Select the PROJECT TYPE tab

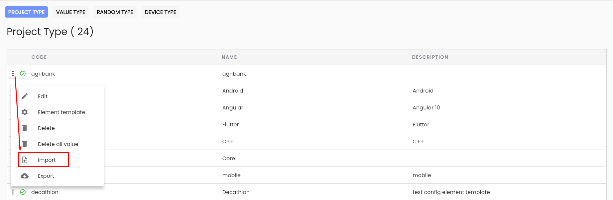[x=26, y=12]
